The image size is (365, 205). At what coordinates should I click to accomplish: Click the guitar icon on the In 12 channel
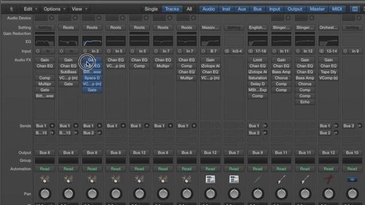tap(305, 179)
